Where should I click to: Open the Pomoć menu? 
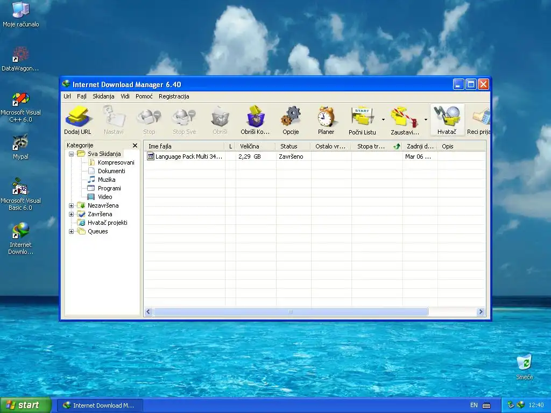coord(144,96)
